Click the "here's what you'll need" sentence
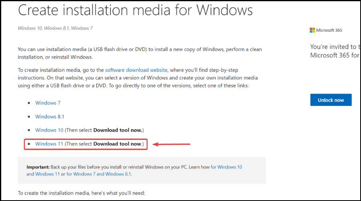The width and height of the screenshot is (361, 201). click(81, 193)
